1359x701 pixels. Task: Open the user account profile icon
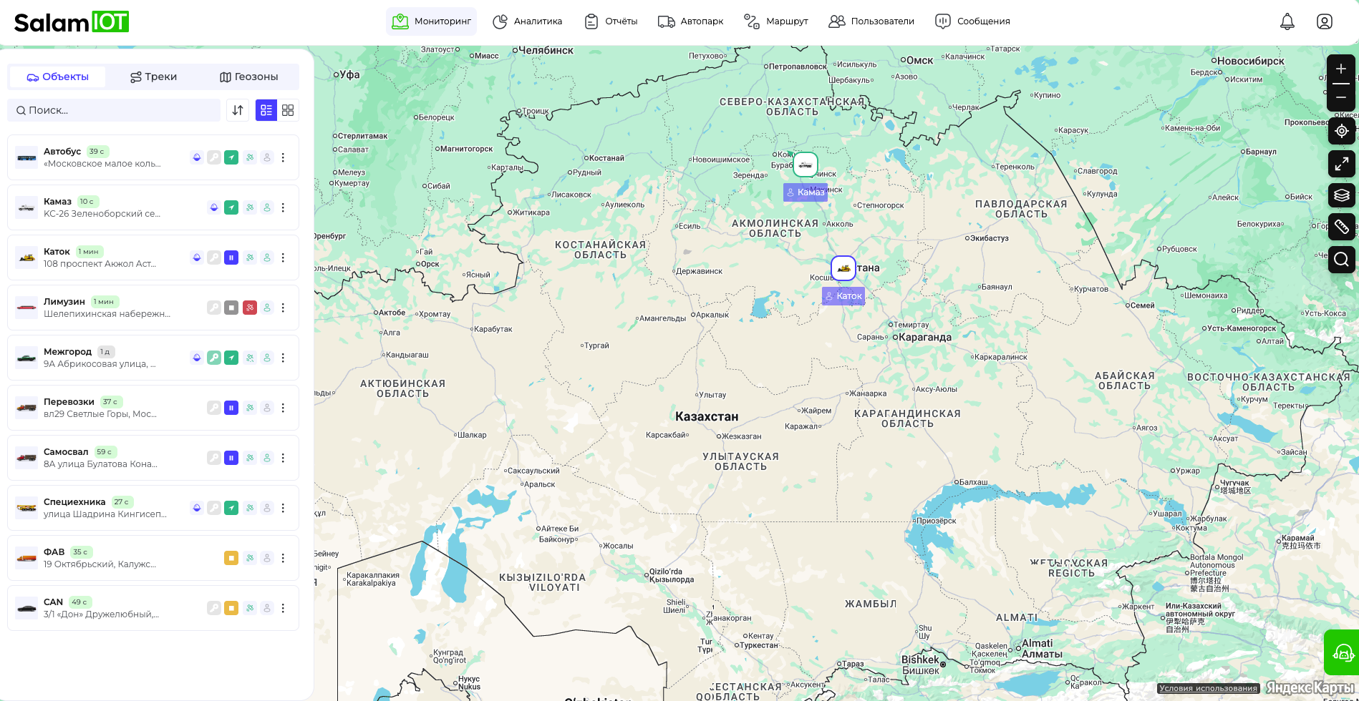(1325, 21)
